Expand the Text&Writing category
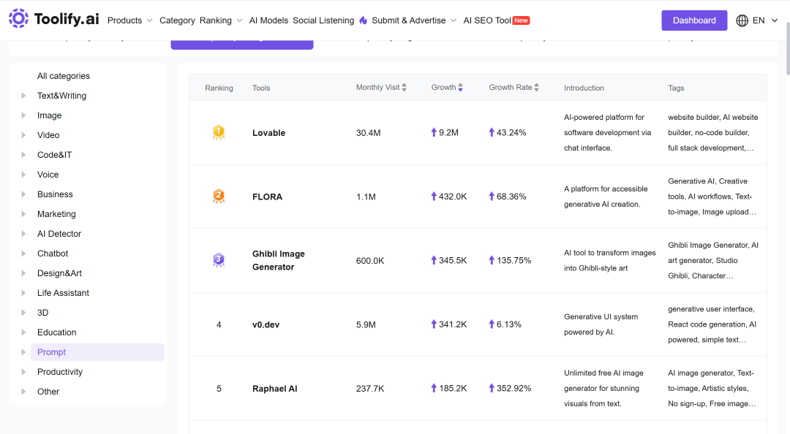This screenshot has width=790, height=434. click(x=23, y=96)
